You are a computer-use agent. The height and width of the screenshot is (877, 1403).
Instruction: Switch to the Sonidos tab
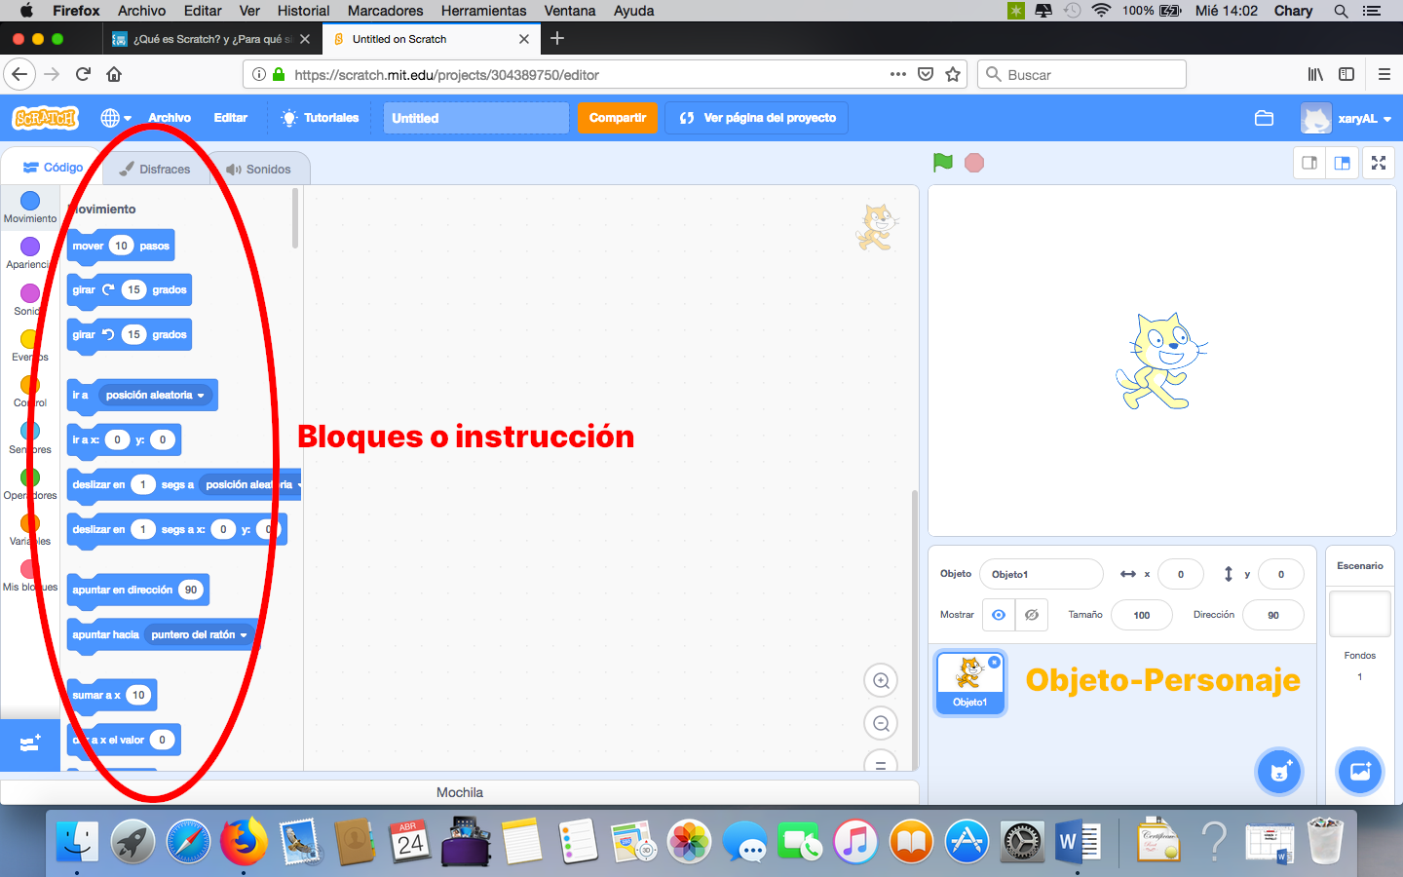pos(259,170)
